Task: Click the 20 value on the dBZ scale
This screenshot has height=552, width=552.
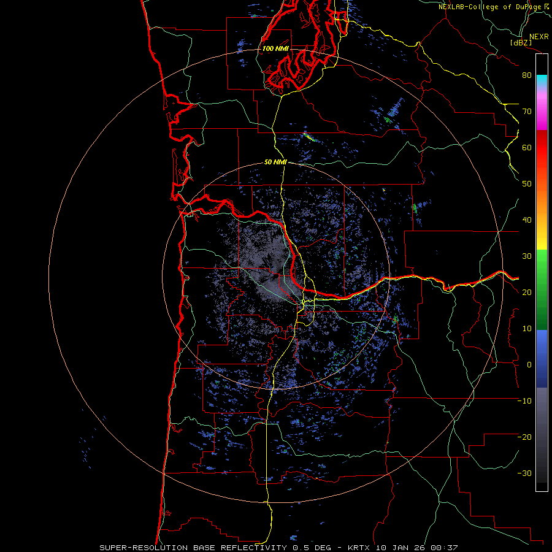Action: 527,293
